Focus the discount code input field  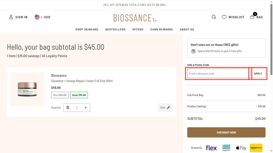click(x=219, y=74)
